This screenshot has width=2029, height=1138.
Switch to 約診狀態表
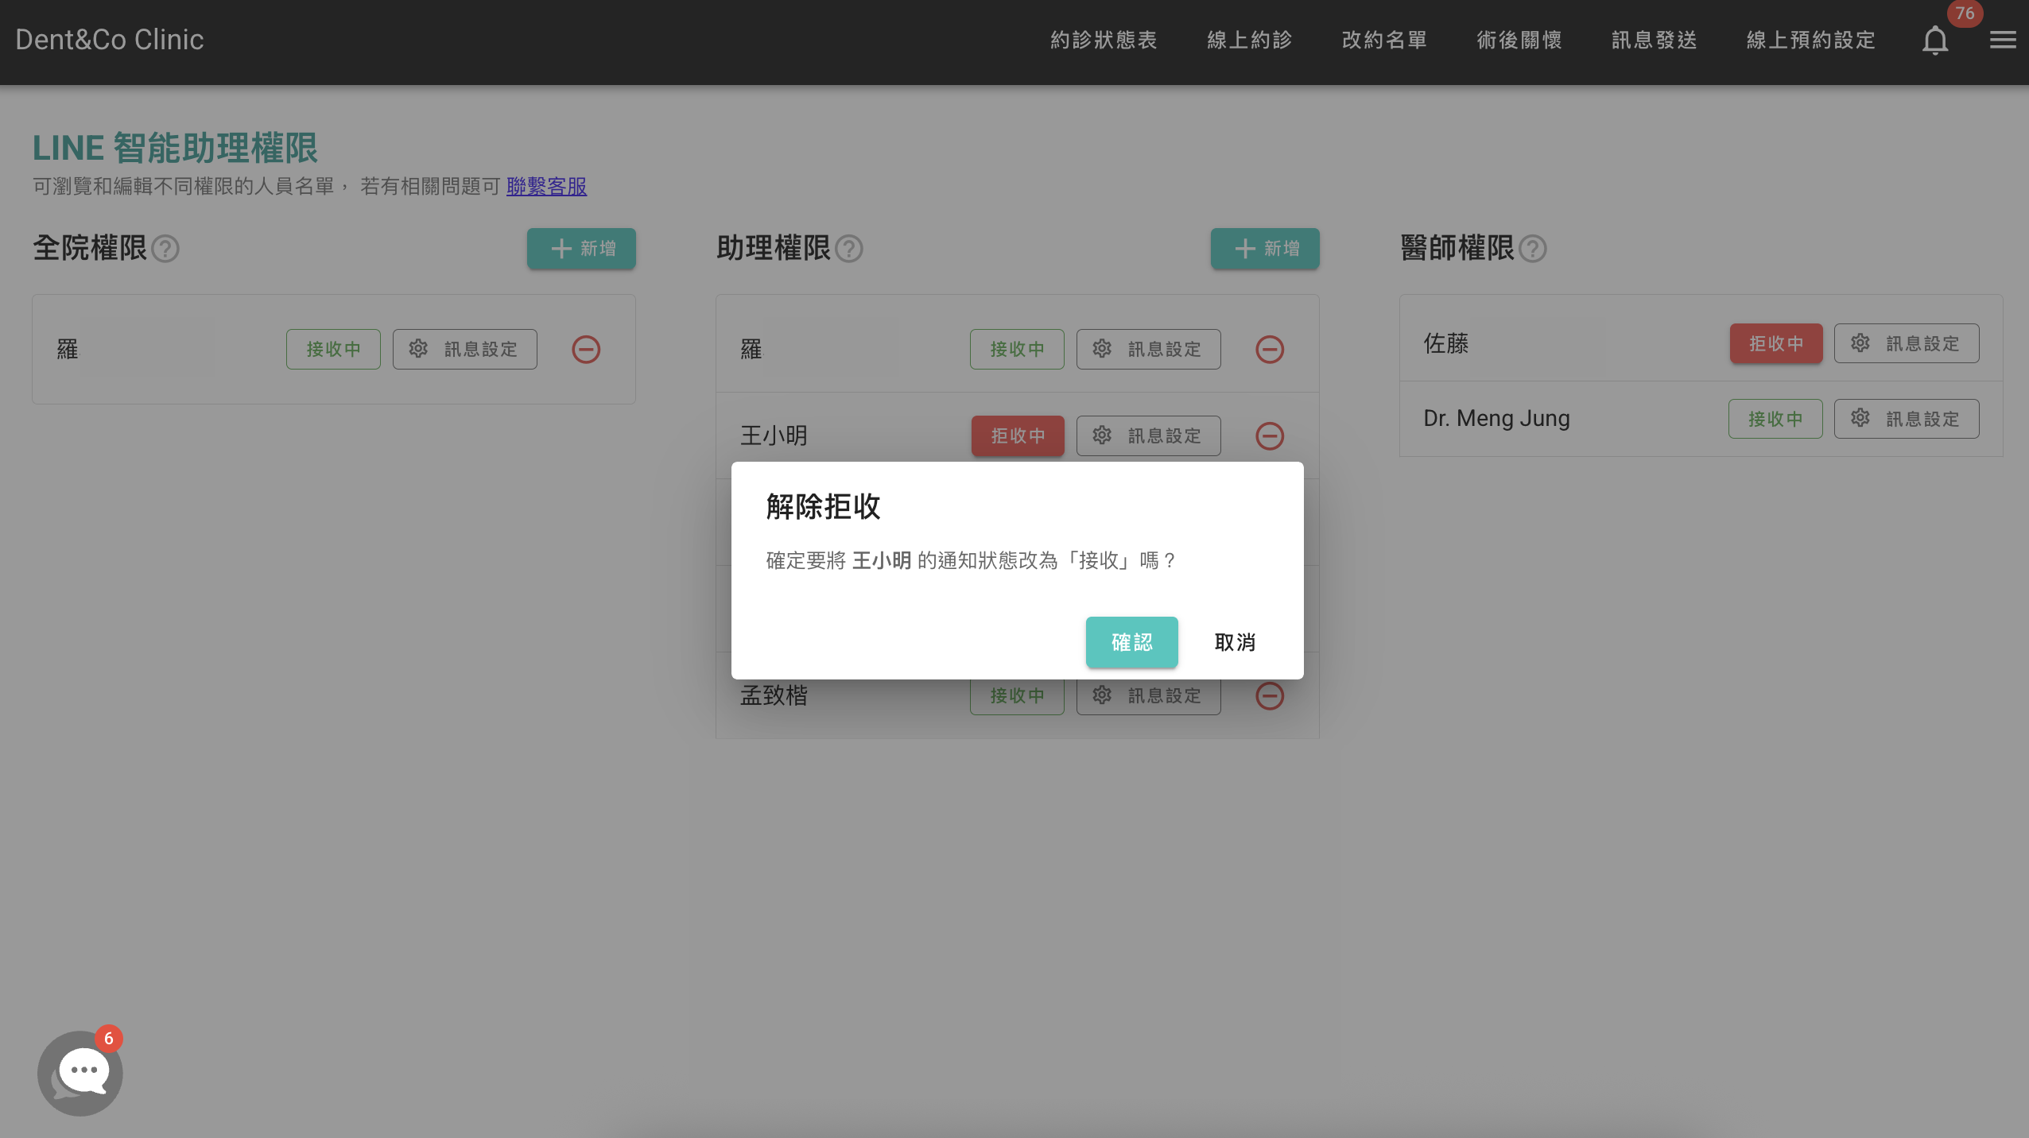click(x=1103, y=40)
